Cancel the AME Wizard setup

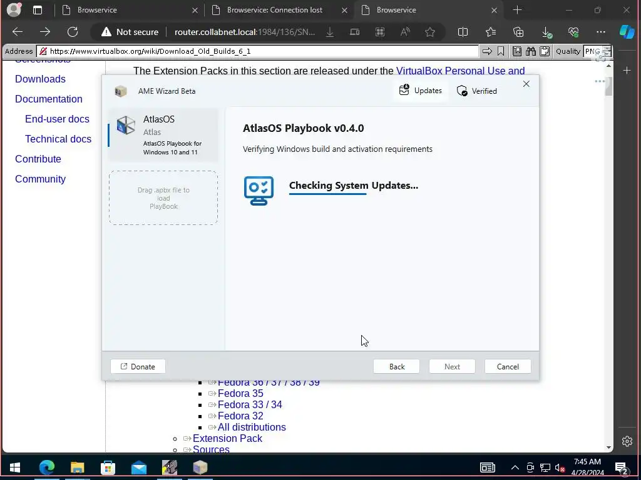point(508,366)
